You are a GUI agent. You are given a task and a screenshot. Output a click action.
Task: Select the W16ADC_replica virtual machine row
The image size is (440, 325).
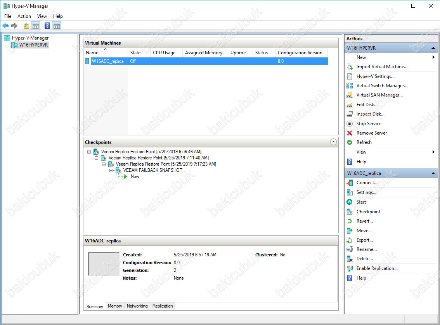coord(206,61)
